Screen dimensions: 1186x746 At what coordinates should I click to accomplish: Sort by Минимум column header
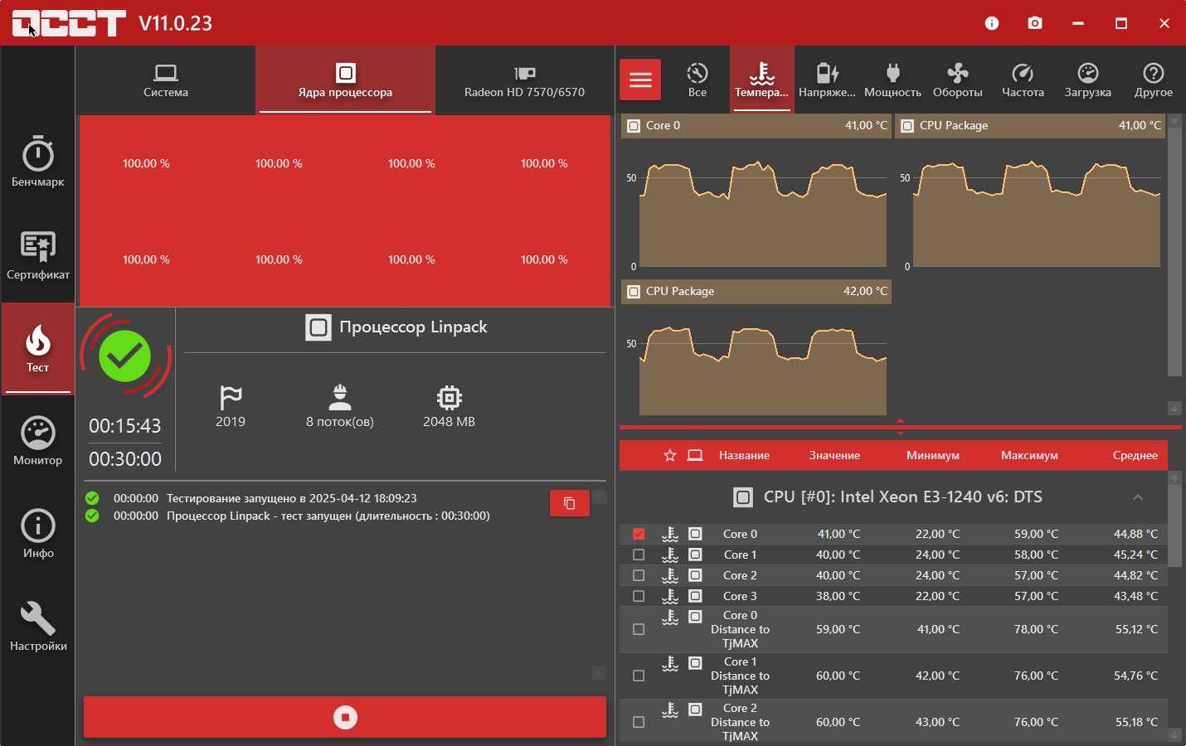(933, 456)
